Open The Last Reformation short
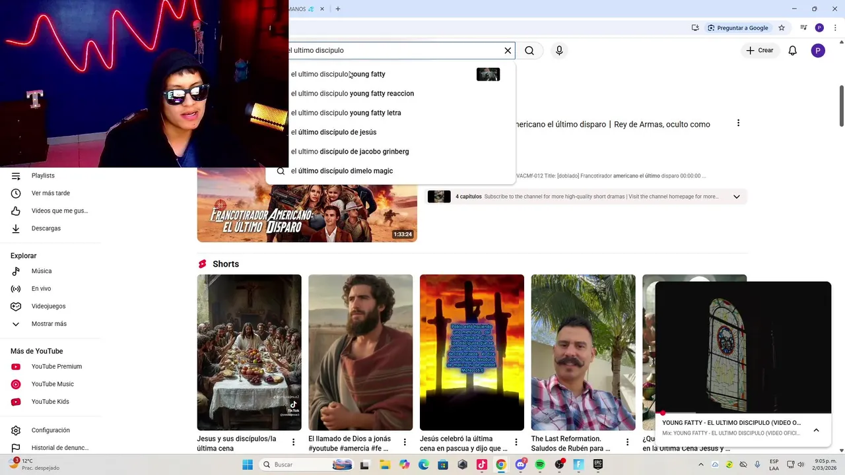The height and width of the screenshot is (475, 845). (583, 352)
